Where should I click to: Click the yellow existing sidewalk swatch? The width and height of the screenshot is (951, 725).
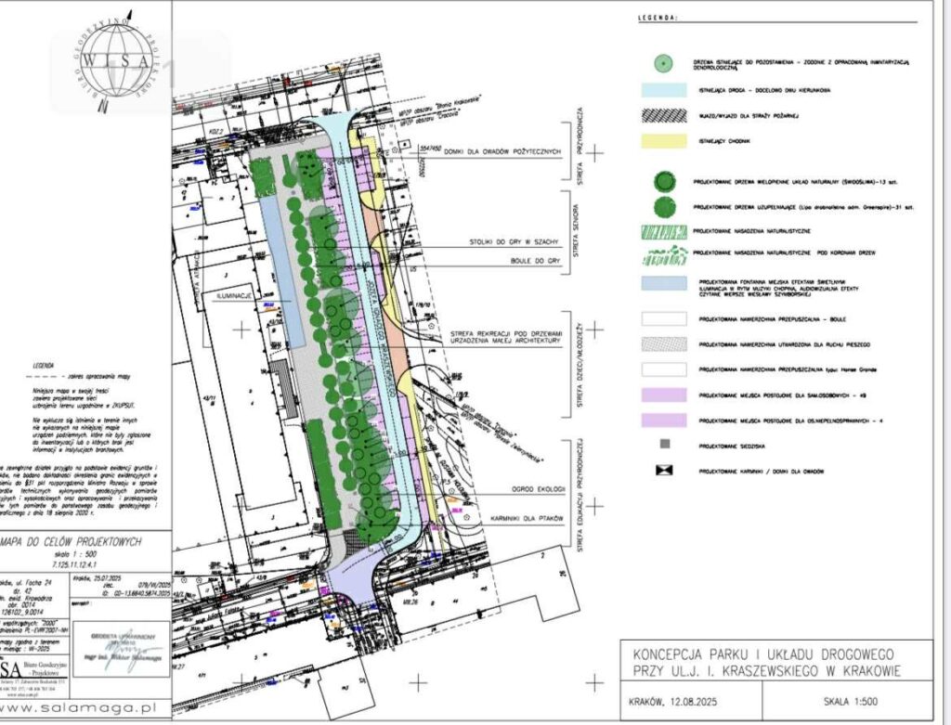pos(663,142)
